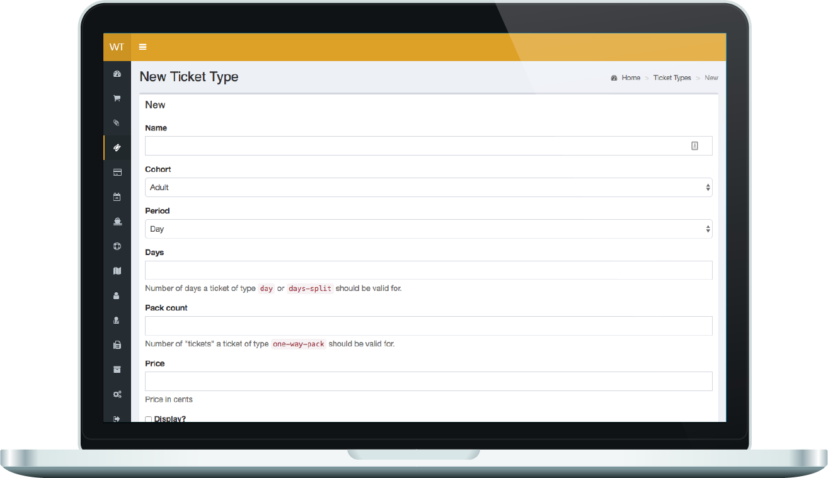828x478 pixels.
Task: Click into the Price input field
Action: point(428,382)
